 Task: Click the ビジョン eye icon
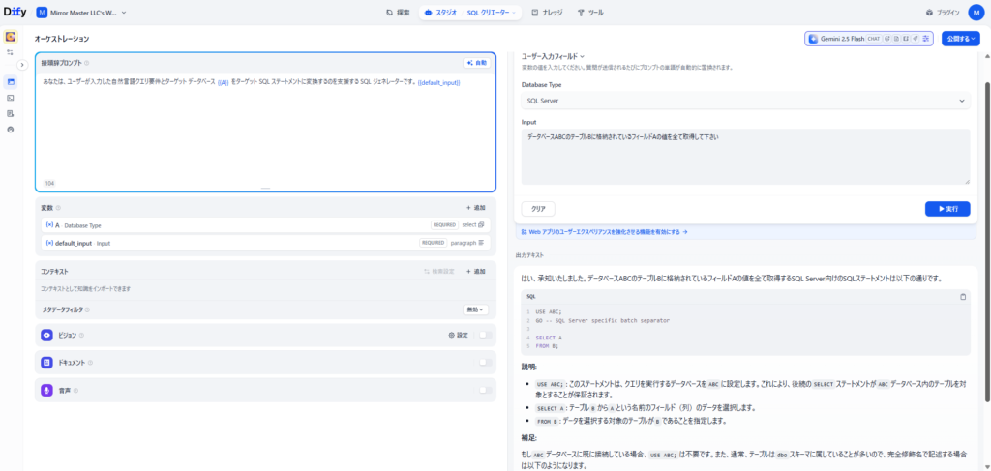pyautogui.click(x=46, y=335)
